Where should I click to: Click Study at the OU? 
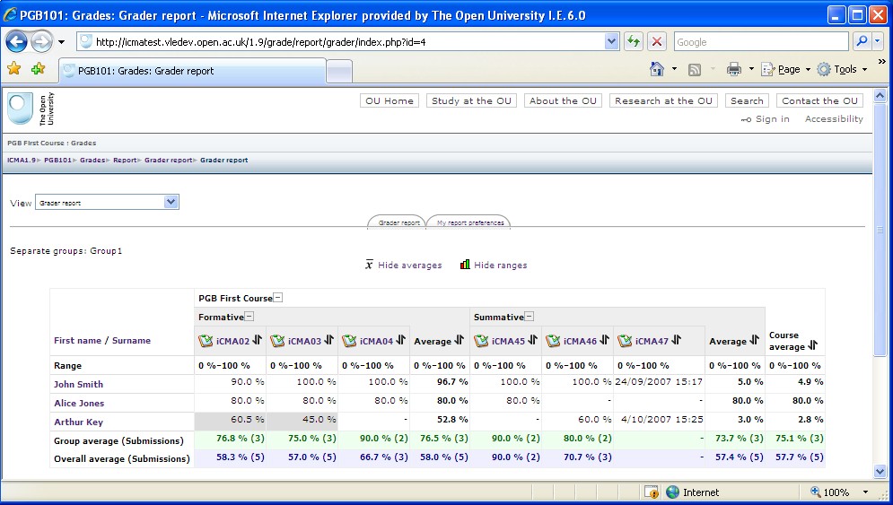click(x=471, y=100)
